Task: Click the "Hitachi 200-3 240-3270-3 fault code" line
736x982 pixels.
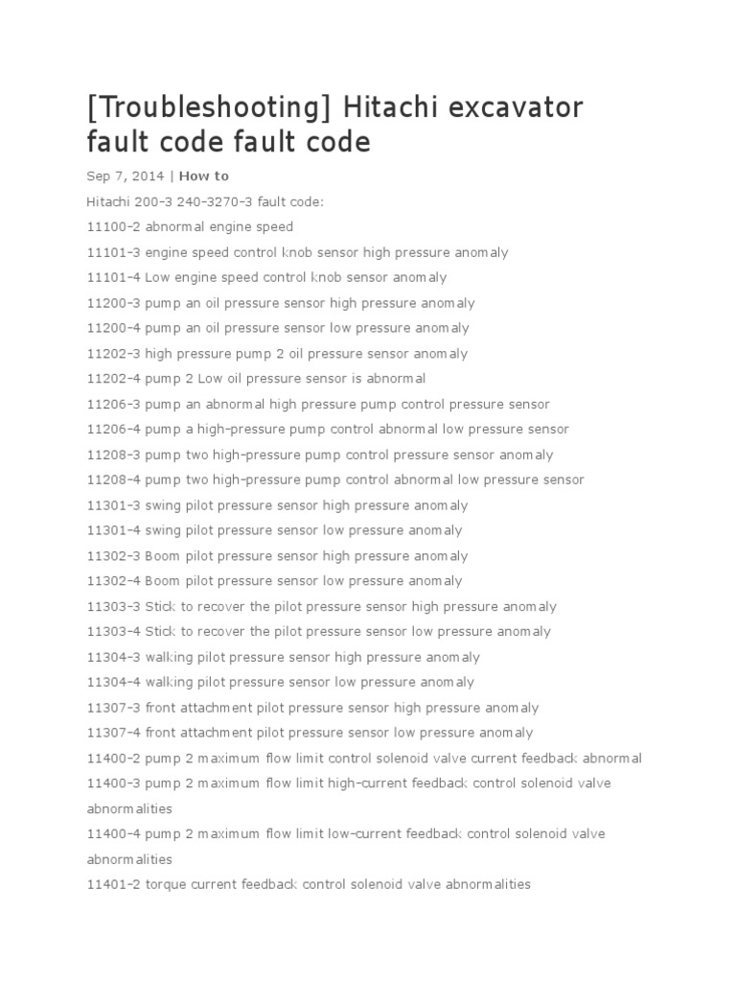Action: tap(205, 201)
